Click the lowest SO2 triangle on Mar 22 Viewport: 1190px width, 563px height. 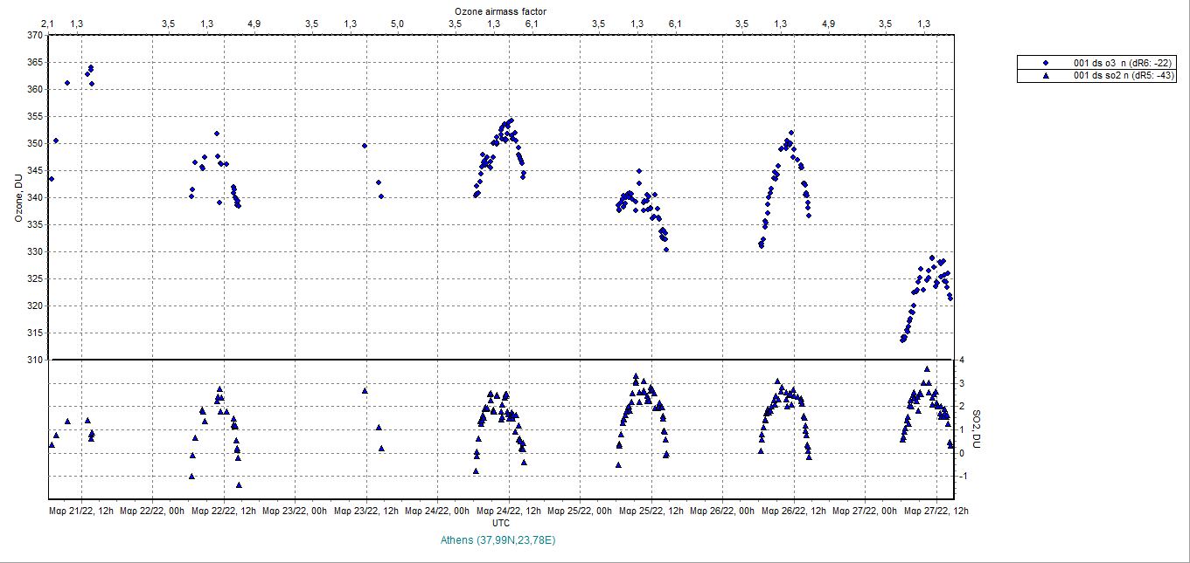tap(239, 484)
